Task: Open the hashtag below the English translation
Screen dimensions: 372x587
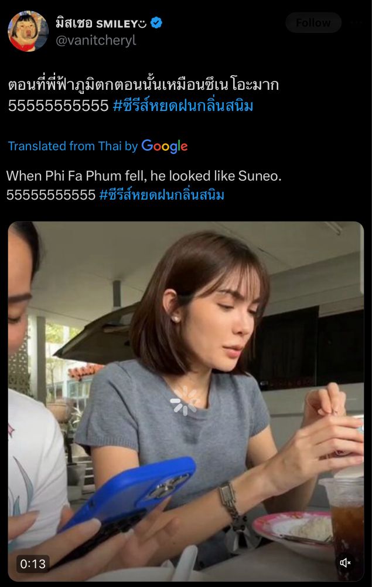Action: [162, 195]
